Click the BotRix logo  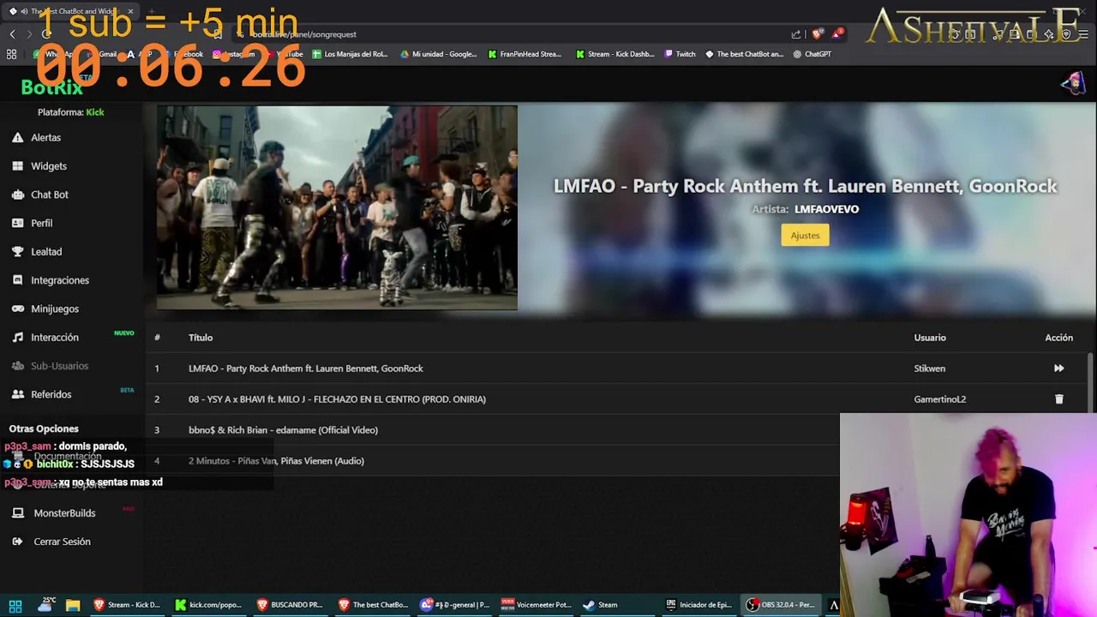coord(51,87)
